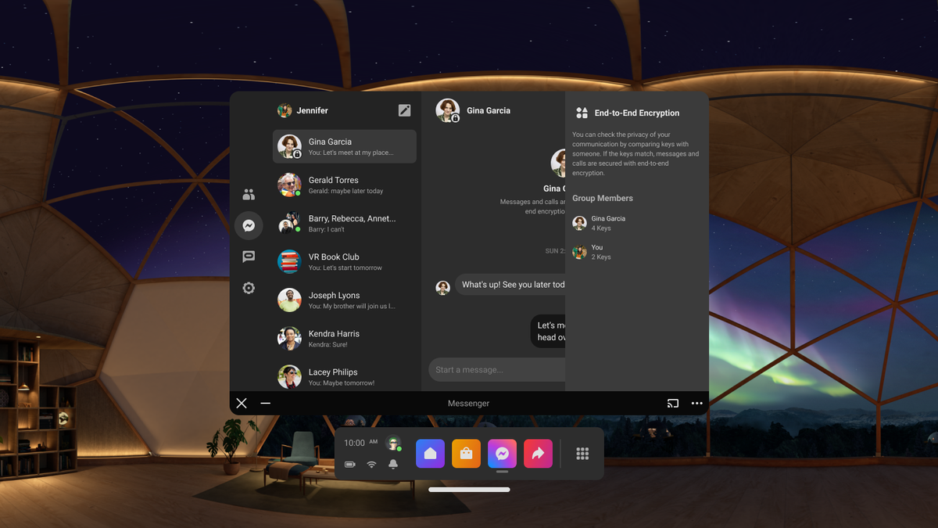
Task: Open your profile avatar on the taskbar
Action: (394, 443)
